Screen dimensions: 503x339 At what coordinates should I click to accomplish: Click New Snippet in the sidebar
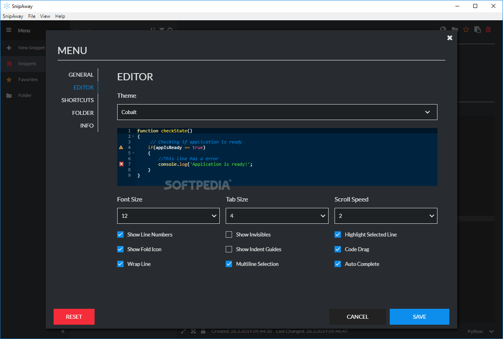[x=23, y=48]
